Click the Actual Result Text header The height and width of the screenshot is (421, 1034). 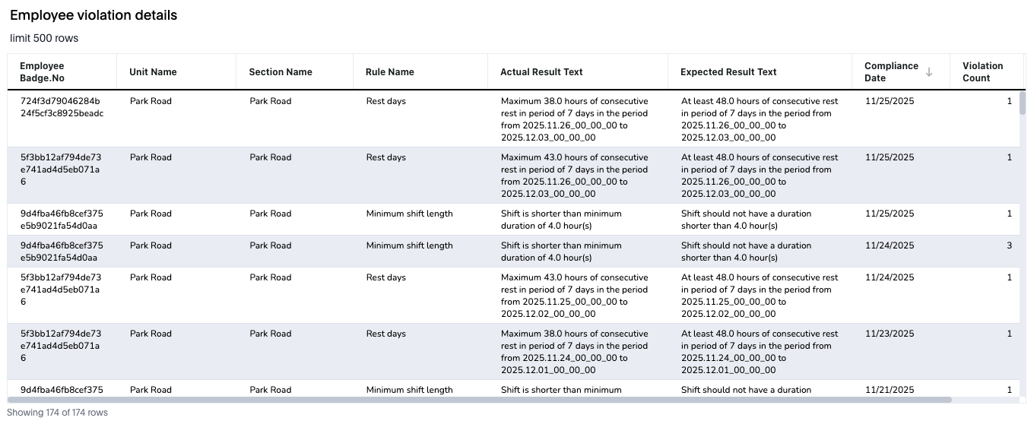[541, 72]
